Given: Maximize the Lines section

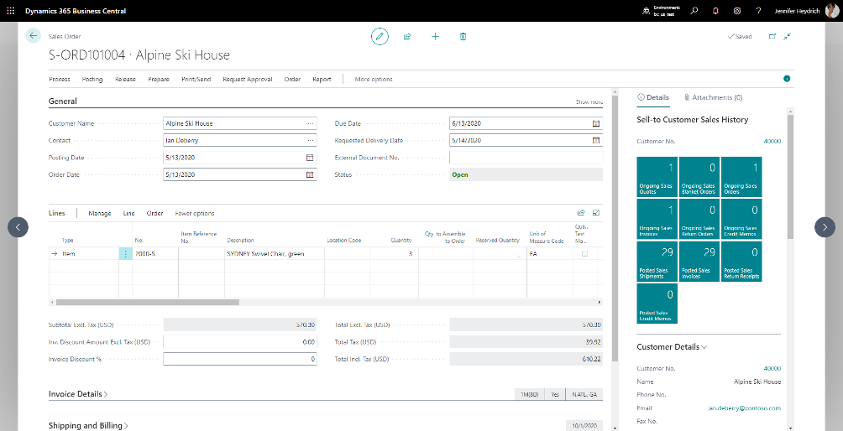Looking at the screenshot, I should pyautogui.click(x=596, y=213).
